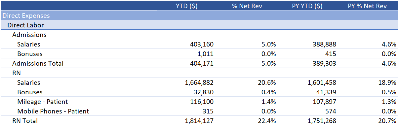The width and height of the screenshot is (399, 125).
Task: Collapse the Direct Labor group row
Action: 199,25
